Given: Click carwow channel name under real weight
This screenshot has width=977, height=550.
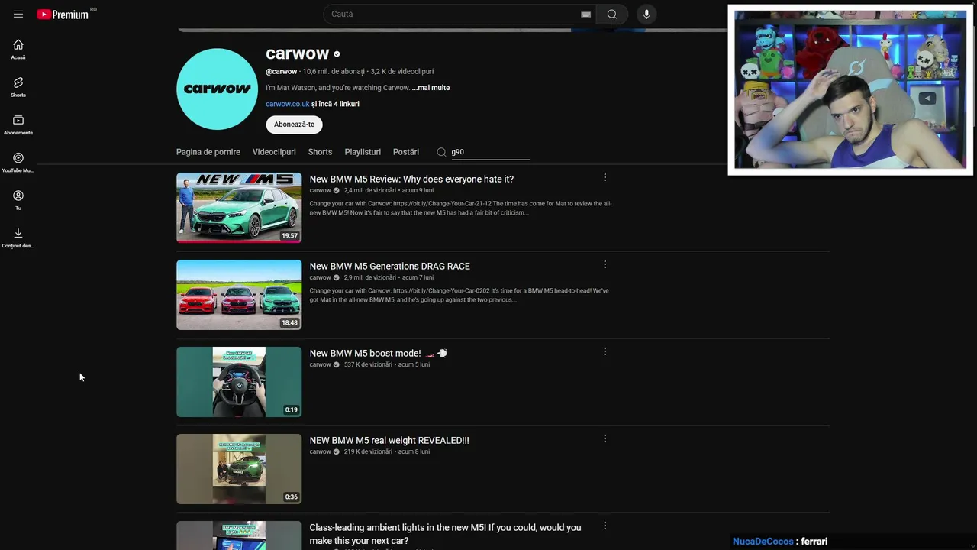Looking at the screenshot, I should [x=320, y=452].
